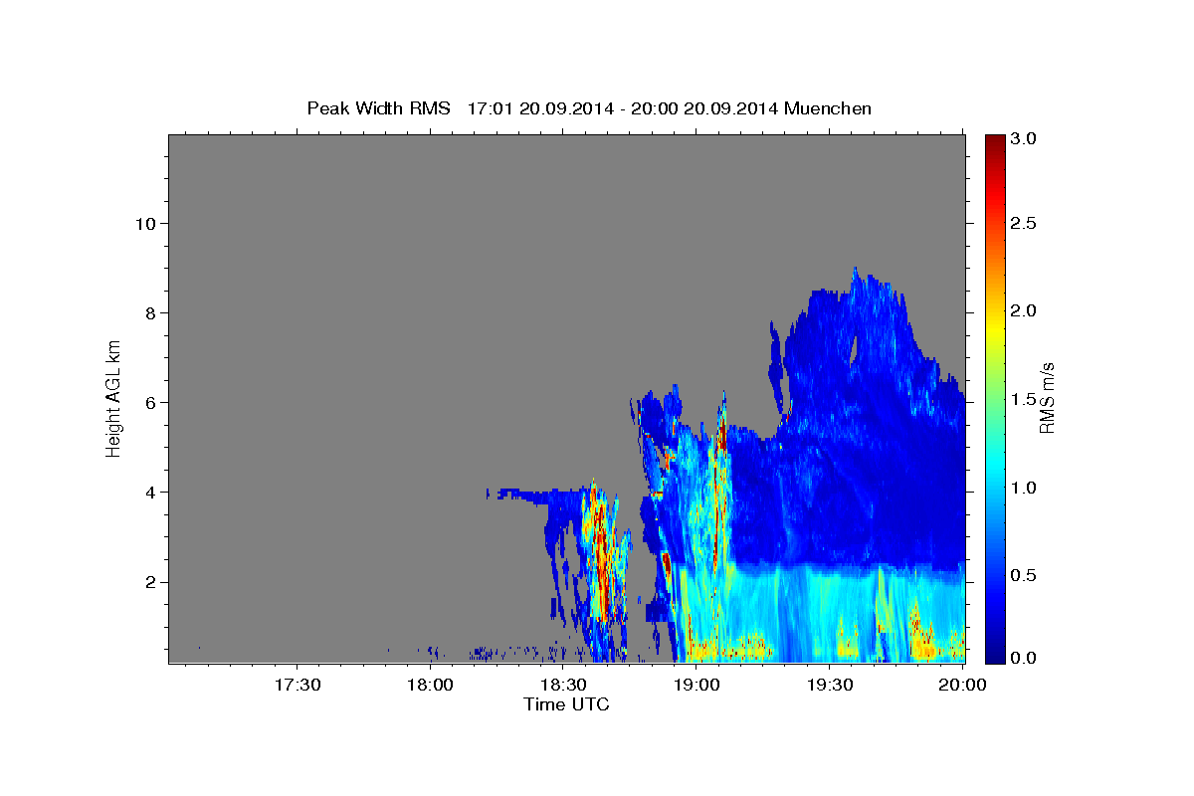This screenshot has height=796, width=1194.
Task: Click the '19:00' time axis label
Action: point(696,685)
